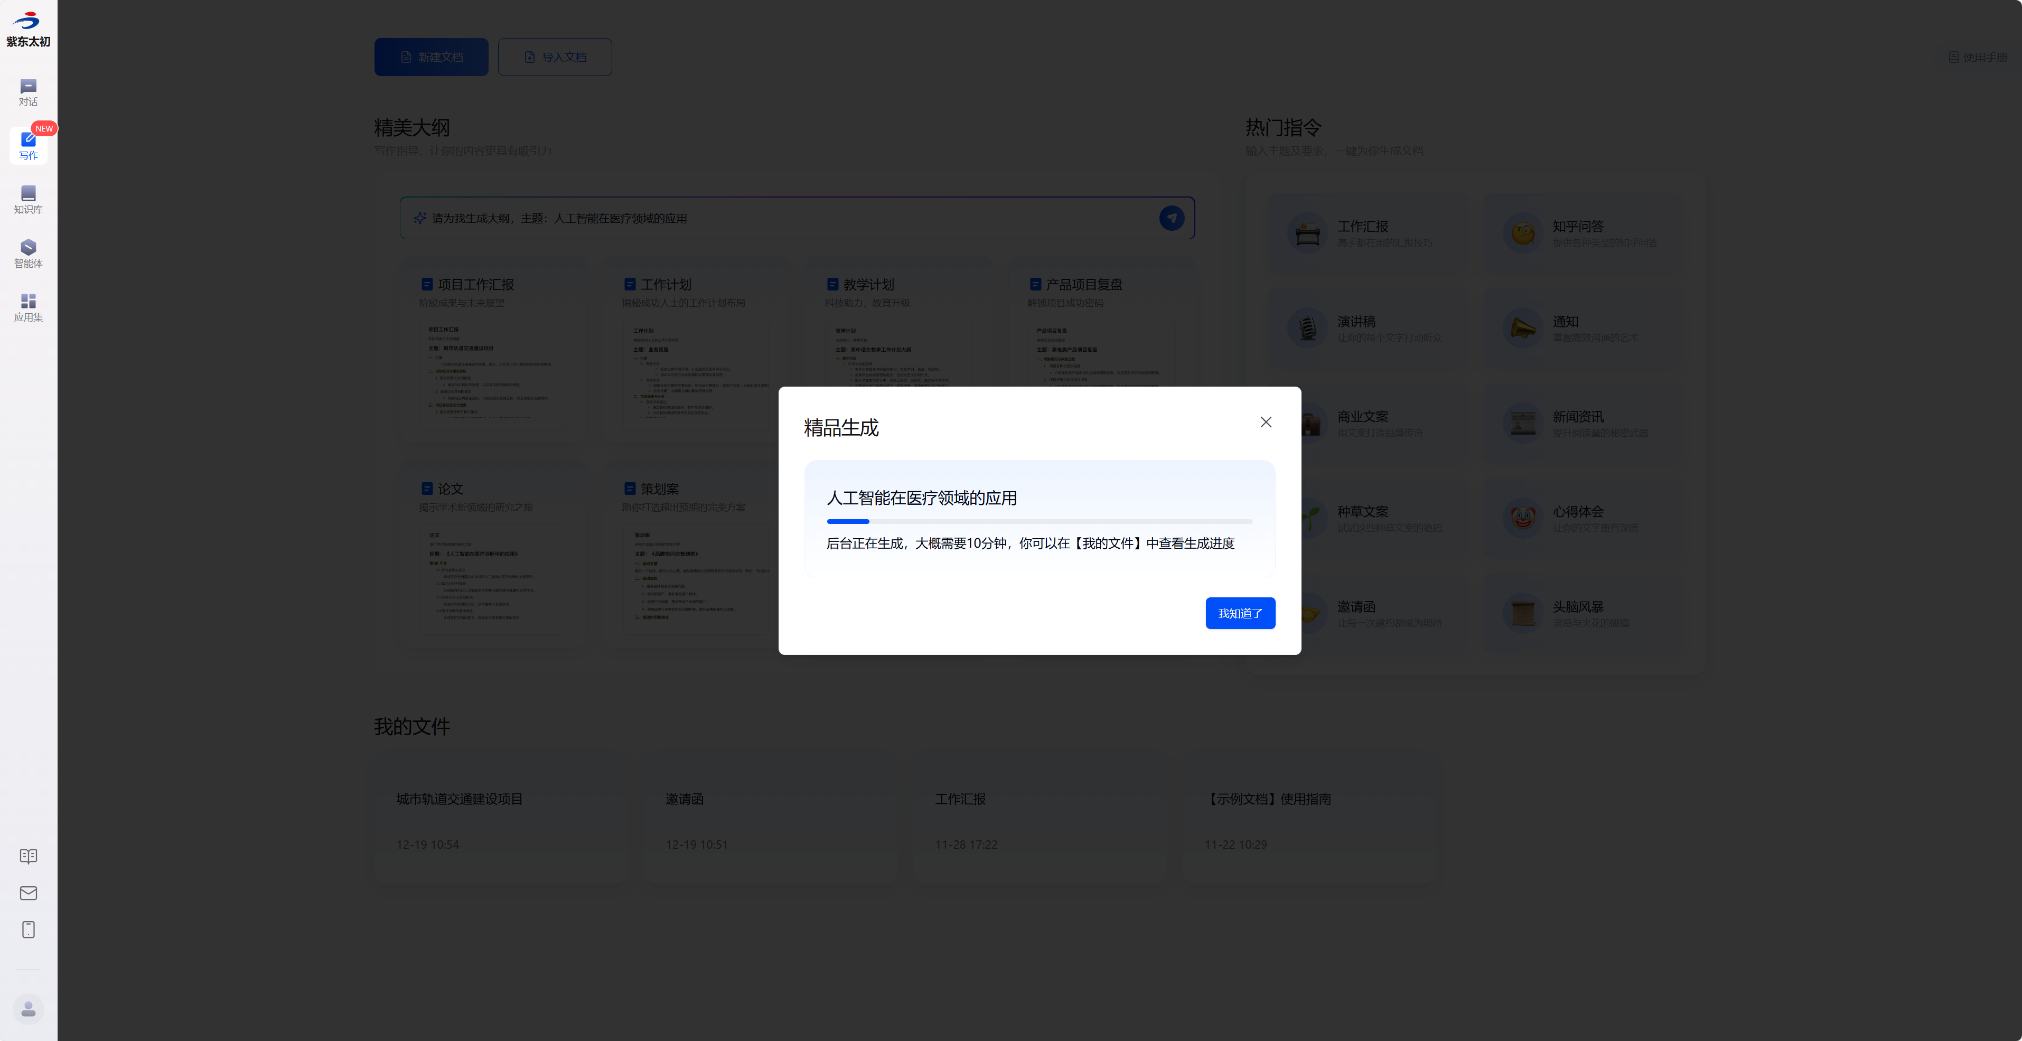The image size is (2022, 1041).
Task: Click the 导入文档 import document button
Action: [x=554, y=58]
